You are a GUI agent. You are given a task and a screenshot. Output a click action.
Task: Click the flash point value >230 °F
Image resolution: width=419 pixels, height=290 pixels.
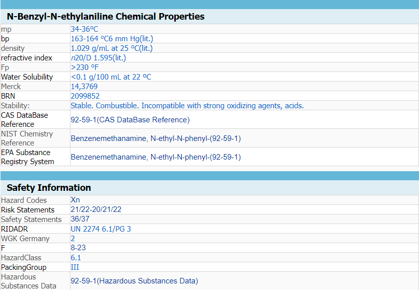[85, 67]
